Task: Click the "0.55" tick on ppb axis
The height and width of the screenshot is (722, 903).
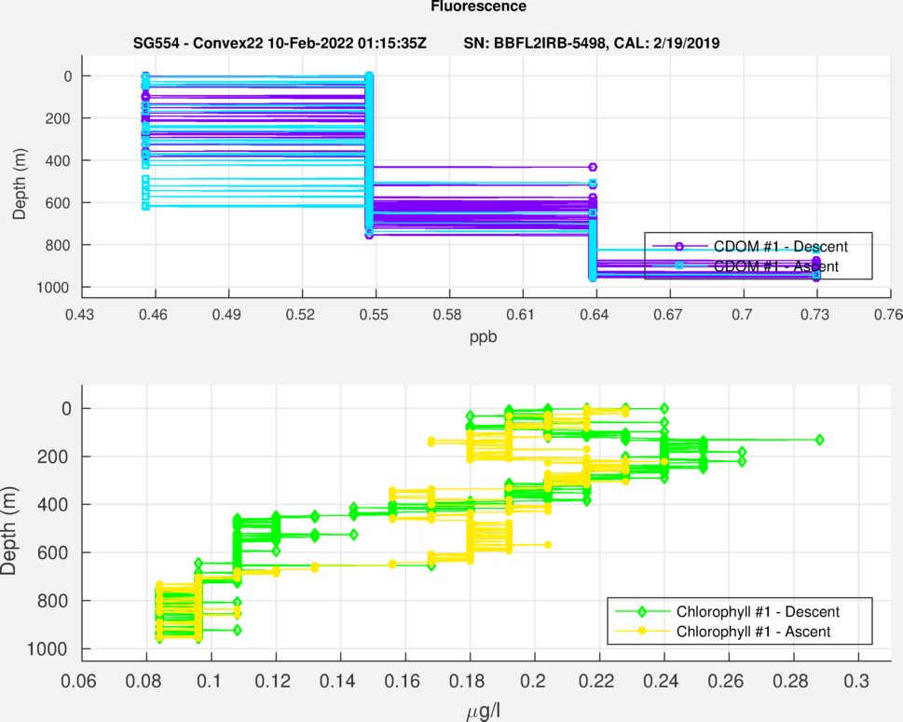Action: click(x=374, y=314)
